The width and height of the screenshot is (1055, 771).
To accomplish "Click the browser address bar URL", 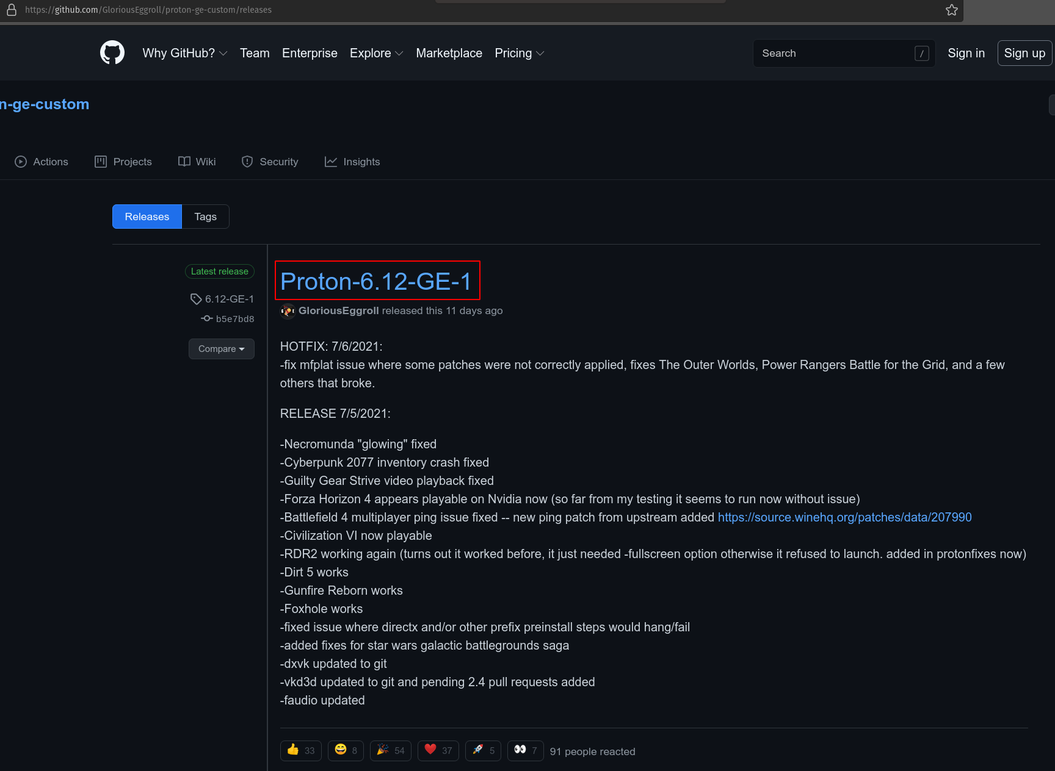I will pos(148,10).
